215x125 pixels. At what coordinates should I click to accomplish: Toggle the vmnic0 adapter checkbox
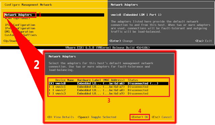[x=51, y=83]
